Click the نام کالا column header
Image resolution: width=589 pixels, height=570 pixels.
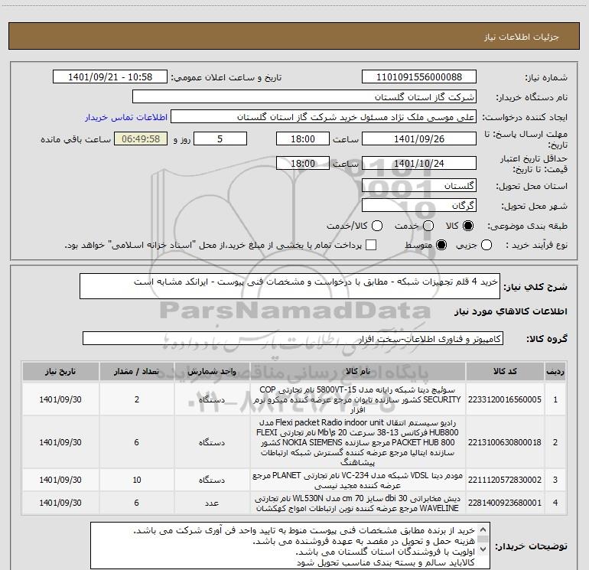pos(358,371)
